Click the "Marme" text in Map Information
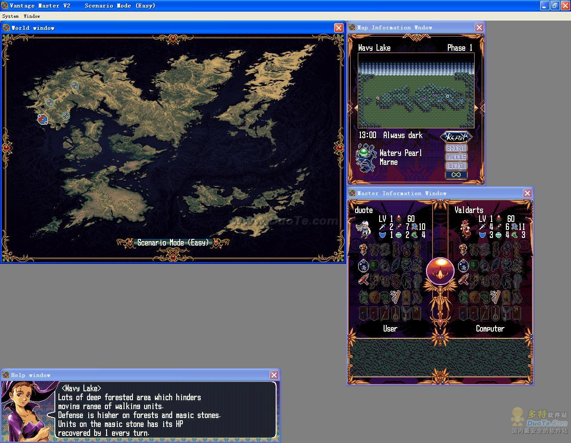Screen dimensions: 571x443 pos(389,162)
